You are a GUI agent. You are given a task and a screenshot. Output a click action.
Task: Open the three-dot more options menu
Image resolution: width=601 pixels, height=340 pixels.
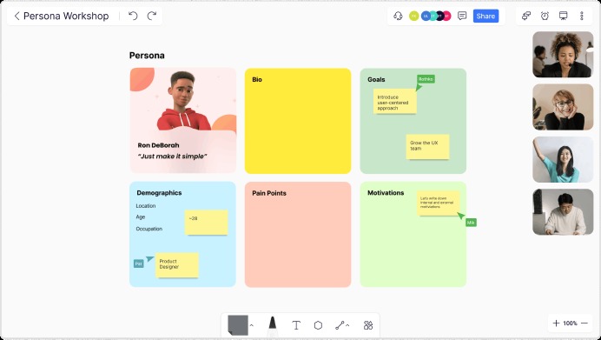581,16
